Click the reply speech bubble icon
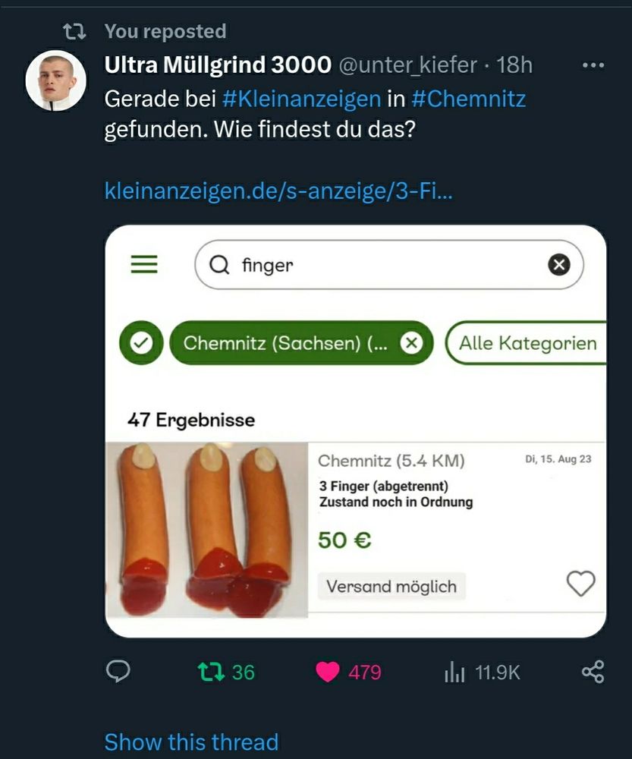The height and width of the screenshot is (759, 632). (118, 672)
